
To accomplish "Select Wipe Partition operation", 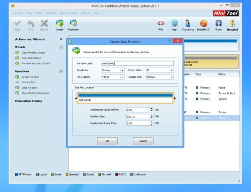I will click(x=29, y=88).
